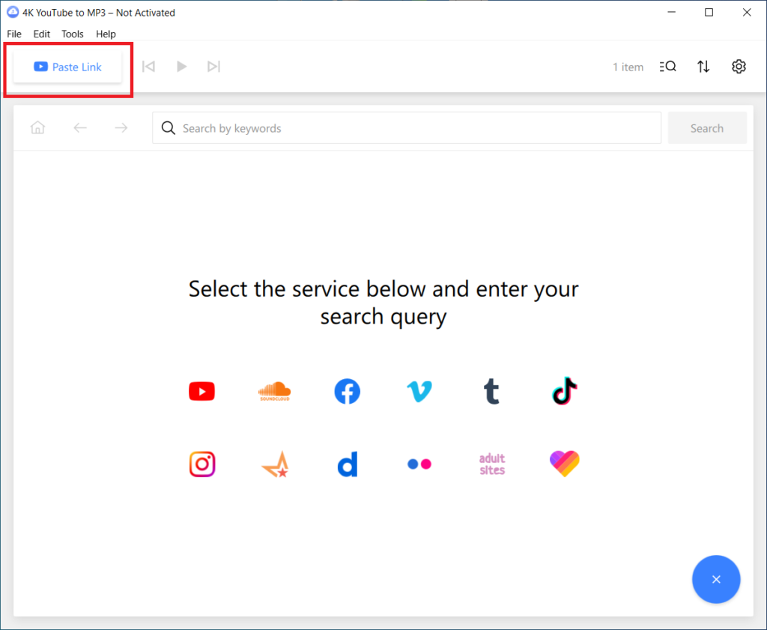Skip to the next track
This screenshot has height=630, width=767.
[213, 67]
